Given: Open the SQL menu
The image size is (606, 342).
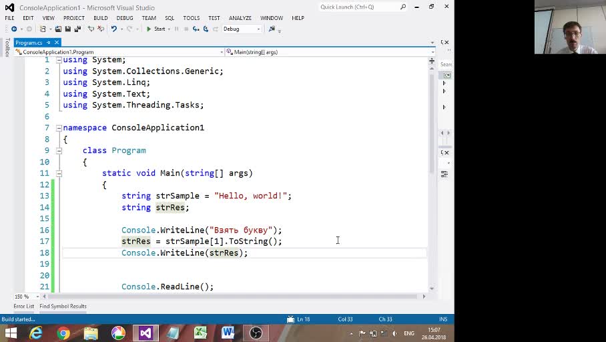Looking at the screenshot, I should pyautogui.click(x=170, y=18).
